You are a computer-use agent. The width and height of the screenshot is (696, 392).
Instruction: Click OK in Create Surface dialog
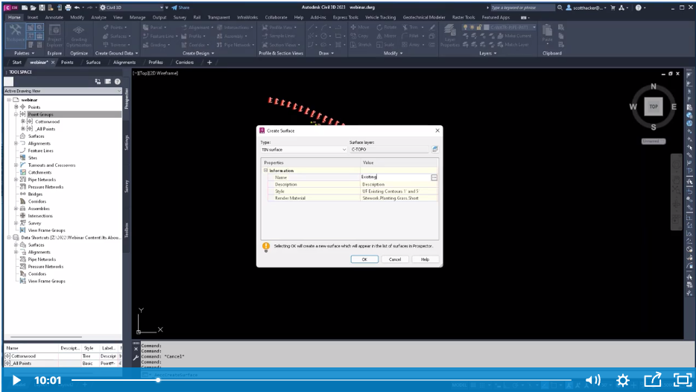(364, 259)
